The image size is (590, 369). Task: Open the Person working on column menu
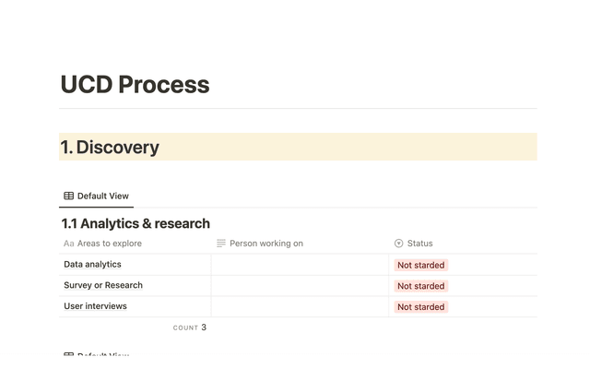265,244
